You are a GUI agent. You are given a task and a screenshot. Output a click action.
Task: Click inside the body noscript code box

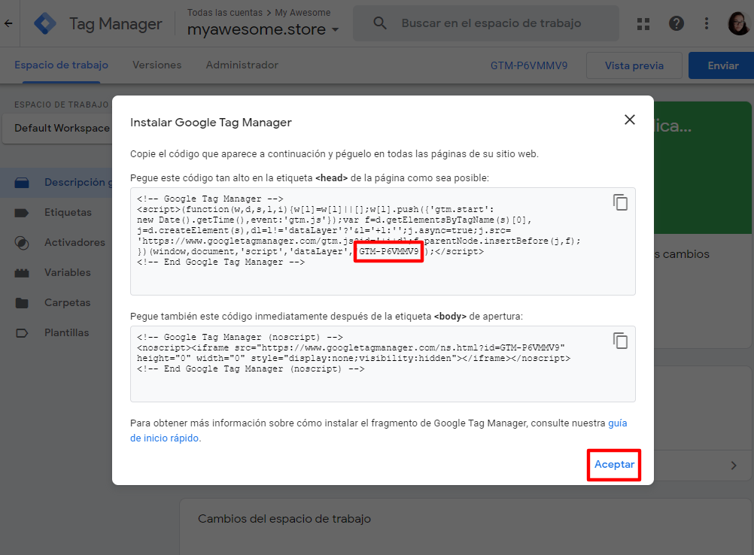pos(383,364)
